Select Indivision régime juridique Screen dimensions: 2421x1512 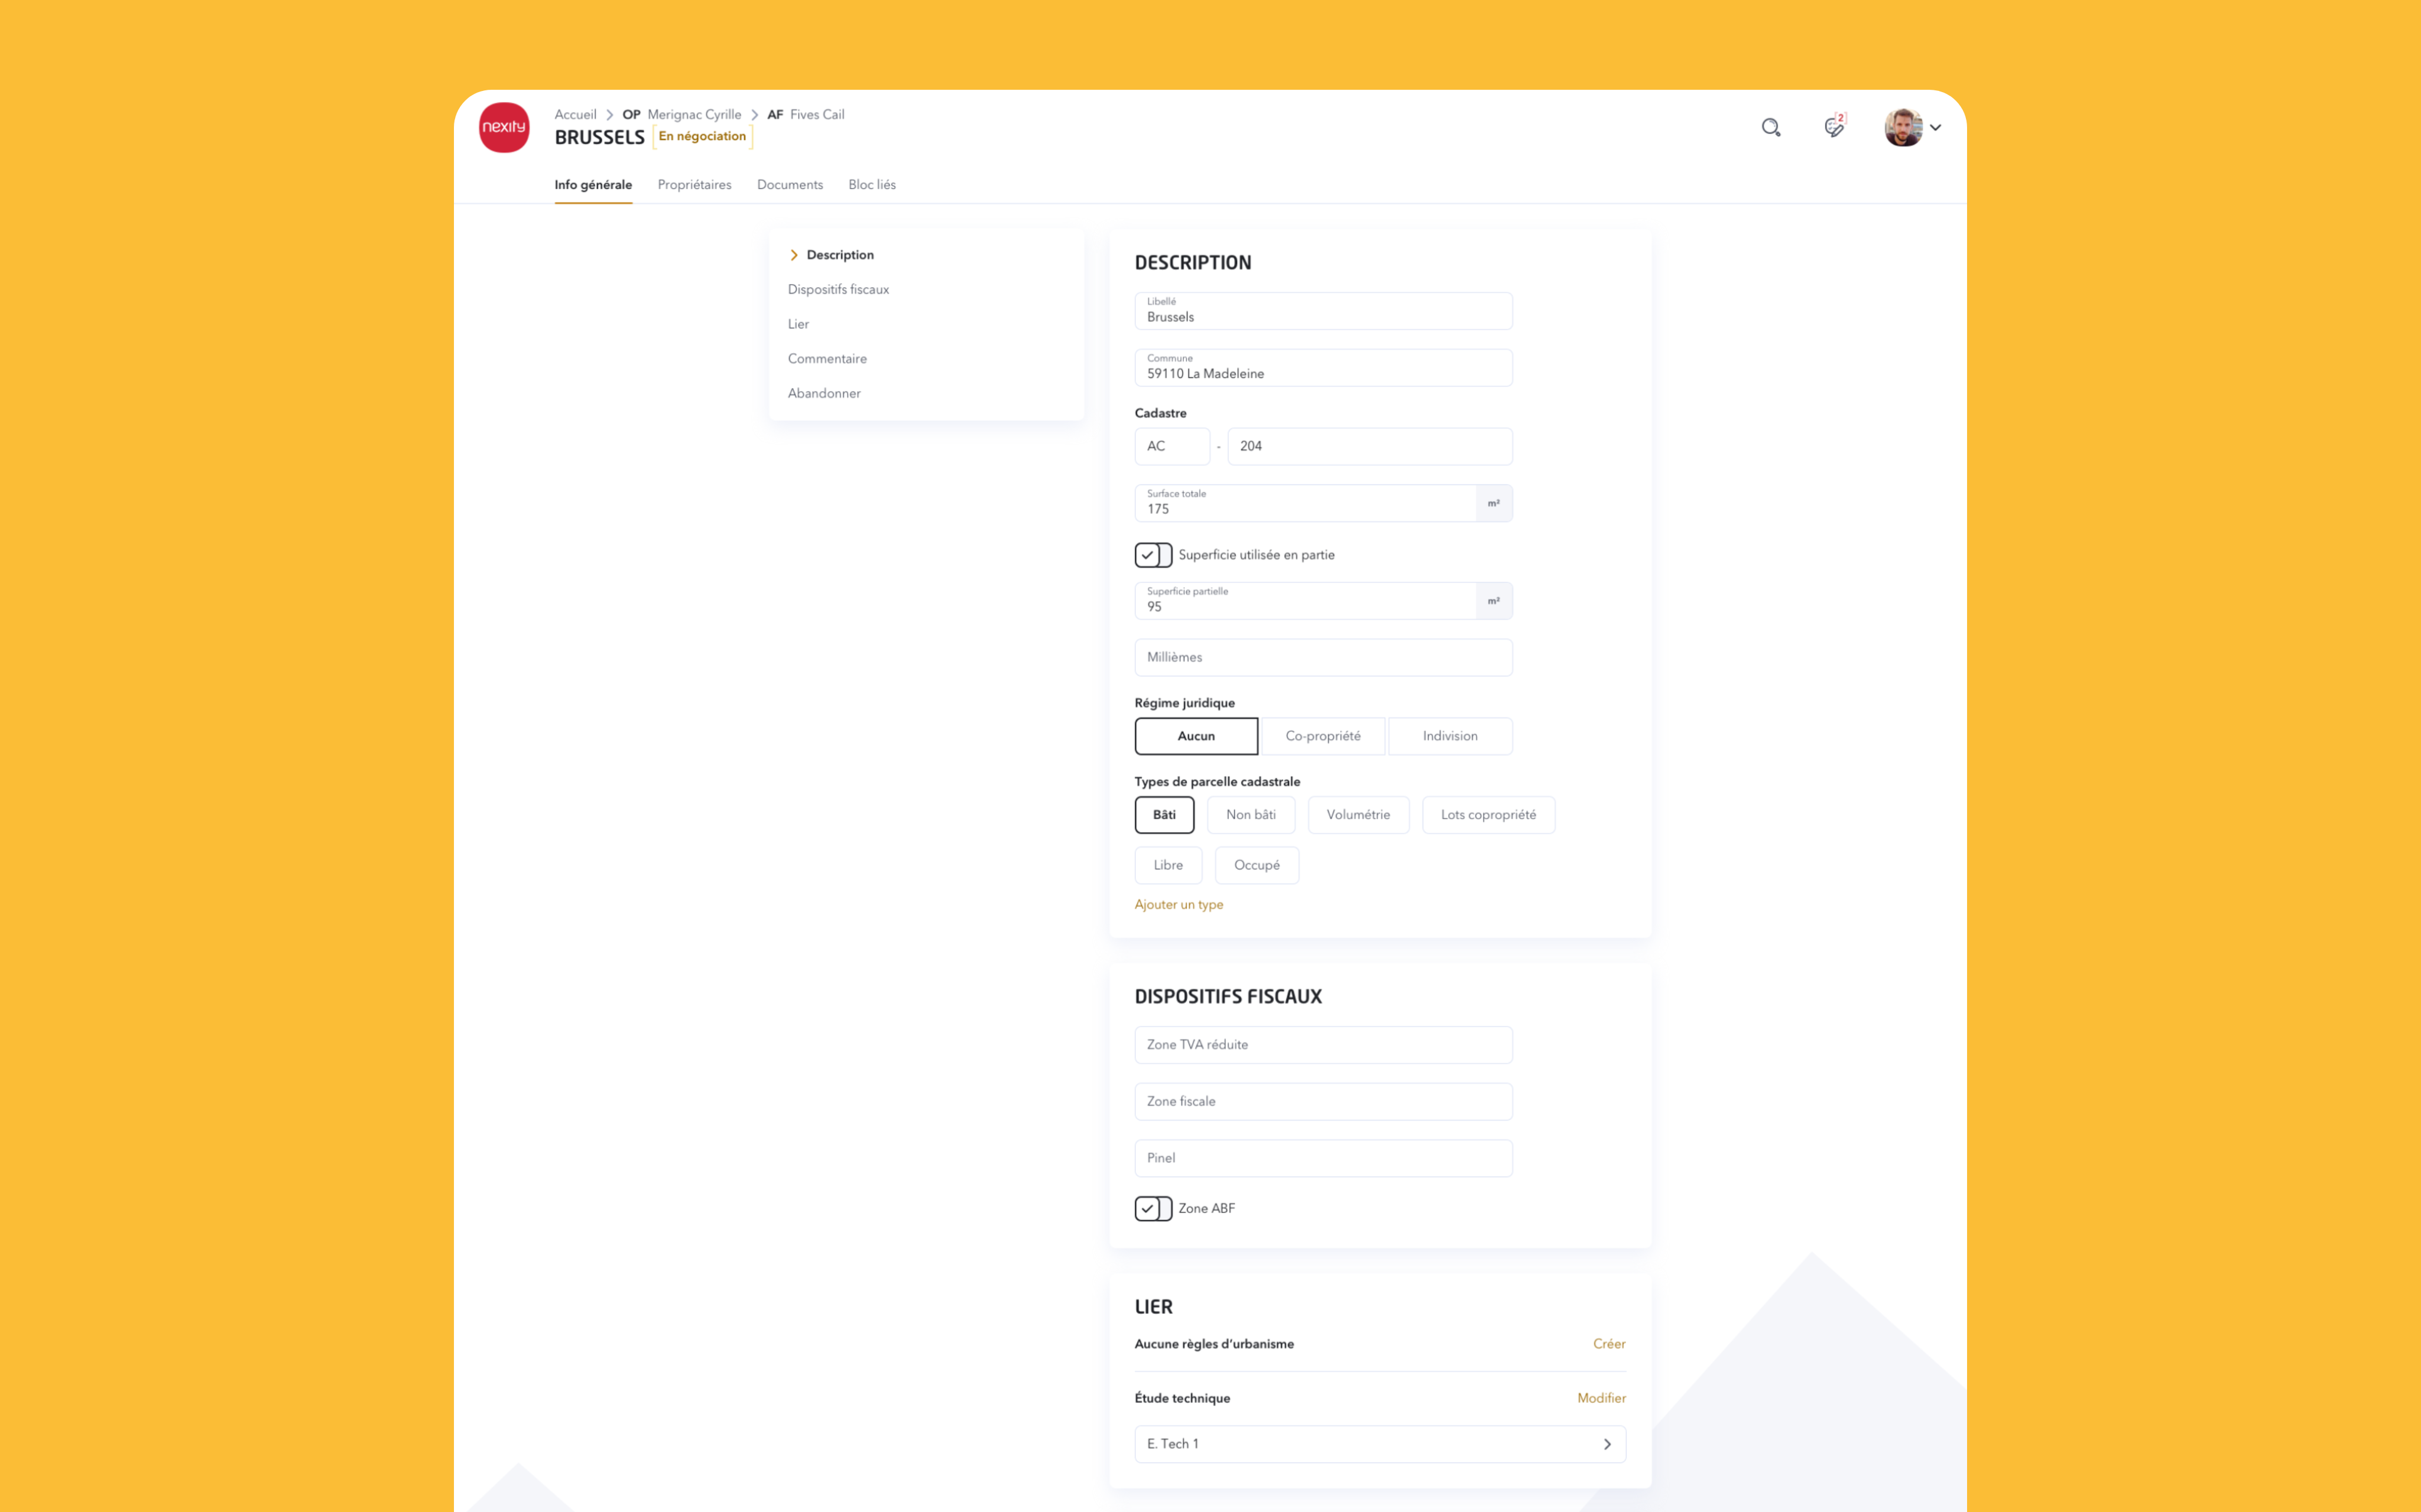point(1450,736)
